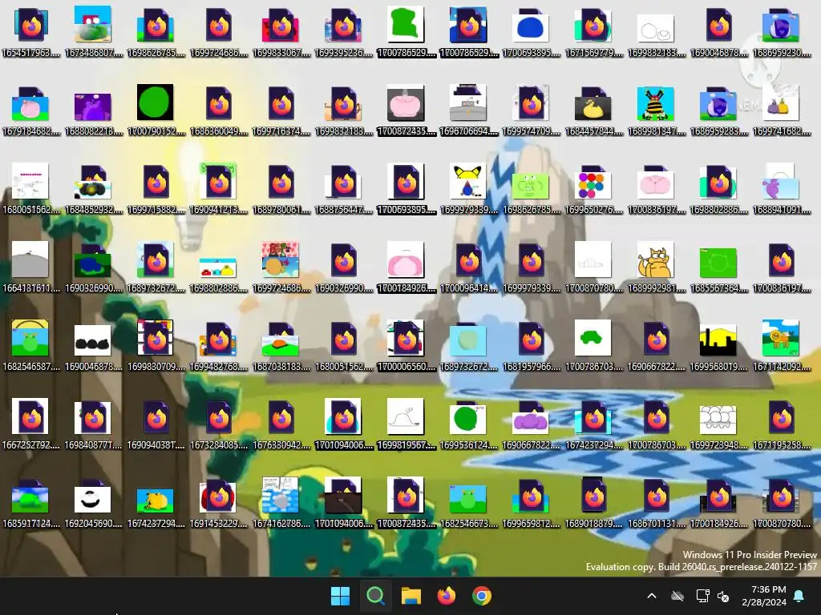Launch File Explorer from the taskbar
The image size is (821, 615).
pos(411,596)
